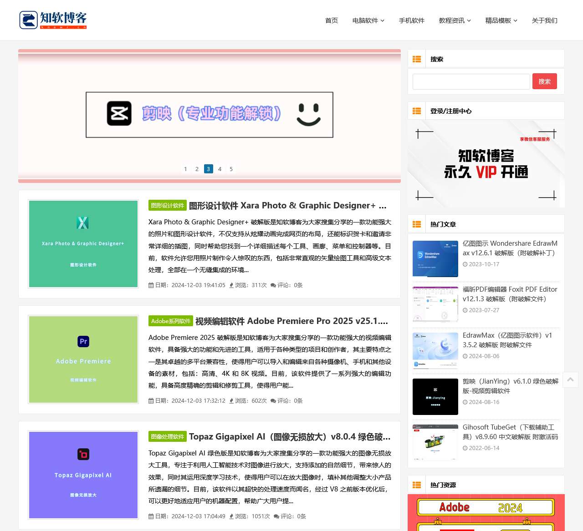Click the calendar icon on Xara post date

tap(151, 285)
